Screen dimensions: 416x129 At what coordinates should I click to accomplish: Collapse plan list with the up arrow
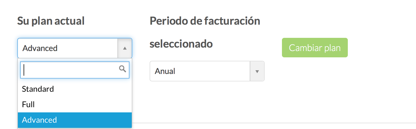(125, 48)
